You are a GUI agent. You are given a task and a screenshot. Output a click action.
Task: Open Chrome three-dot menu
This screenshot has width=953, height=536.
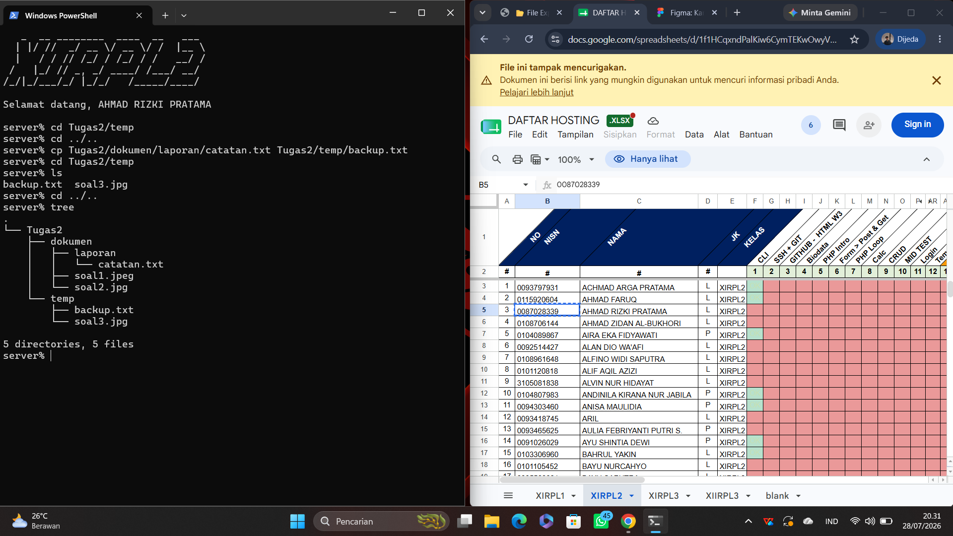(940, 39)
